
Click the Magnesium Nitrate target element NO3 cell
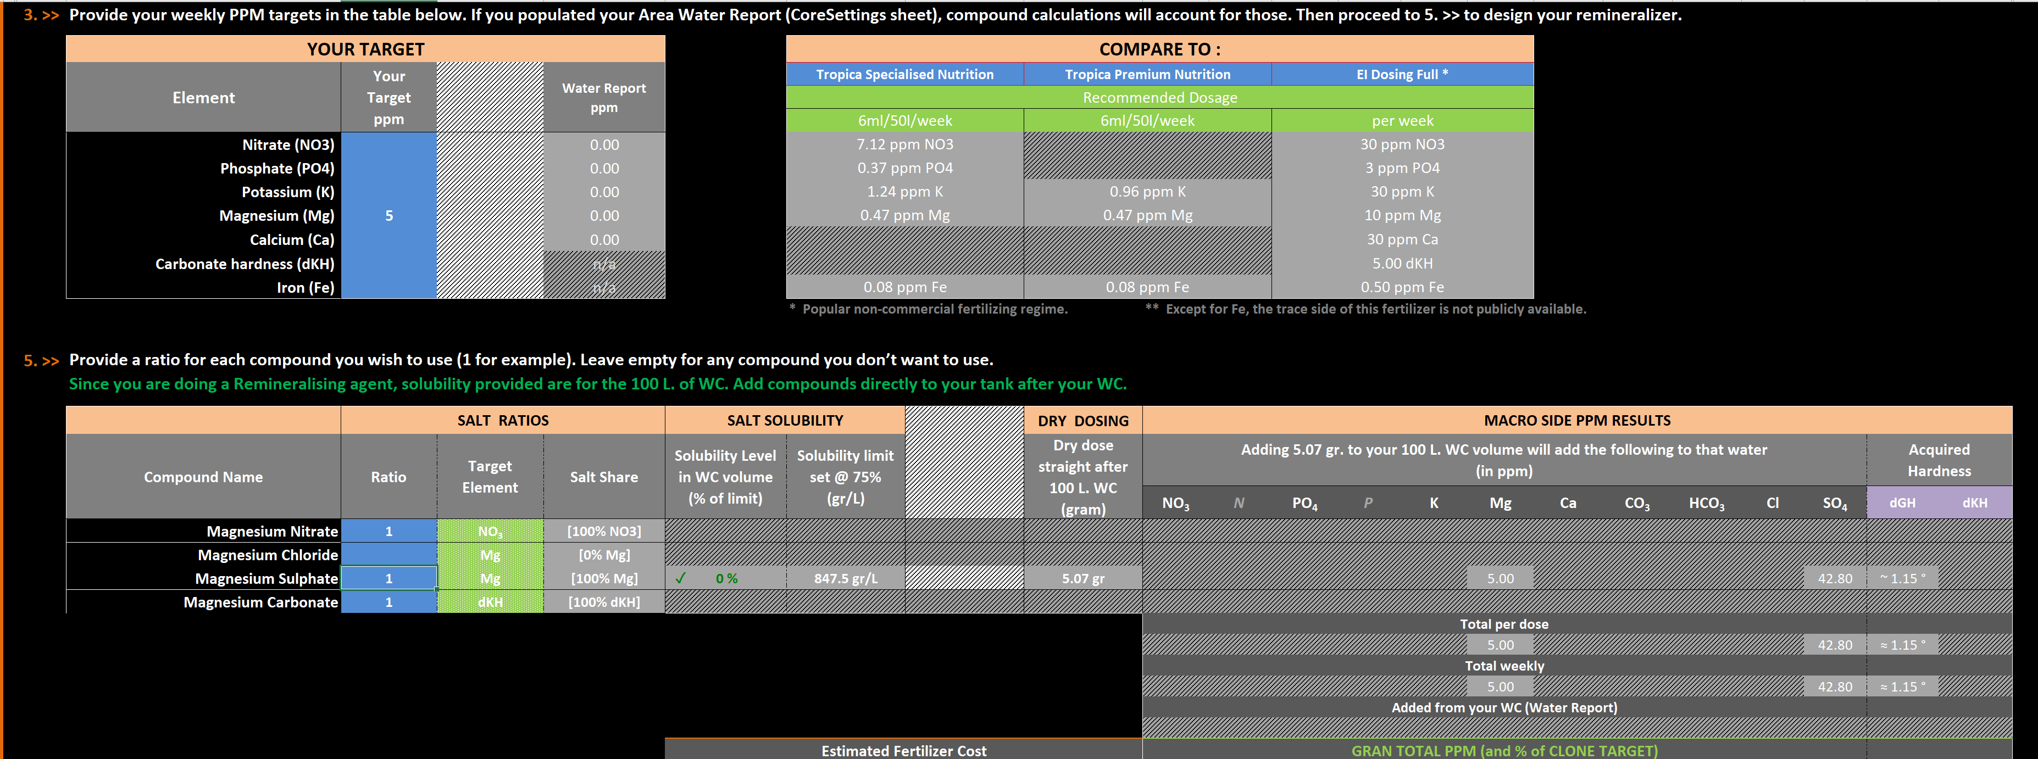491,531
